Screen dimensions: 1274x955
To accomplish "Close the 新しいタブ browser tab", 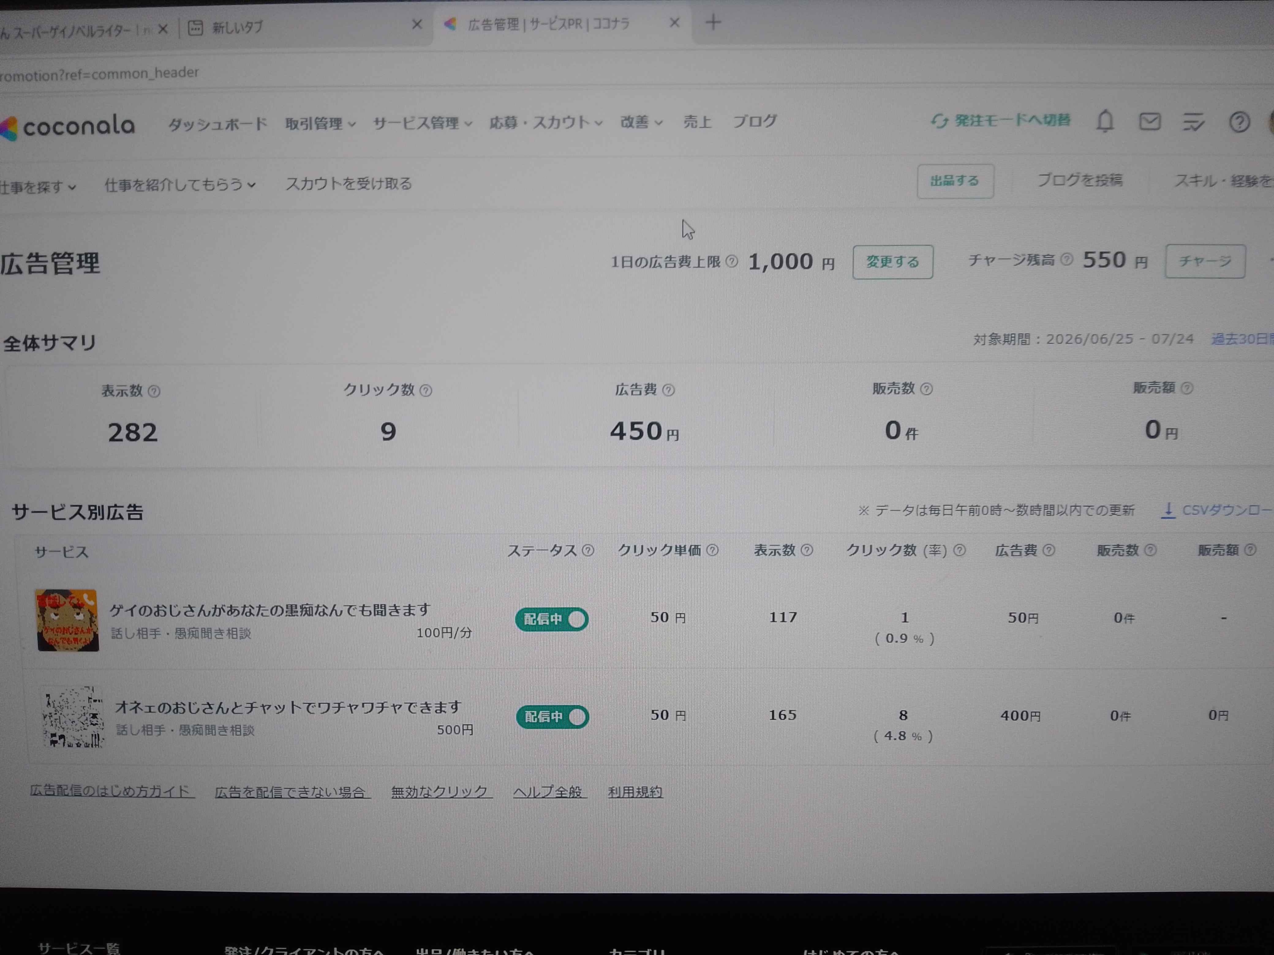I will click(417, 25).
